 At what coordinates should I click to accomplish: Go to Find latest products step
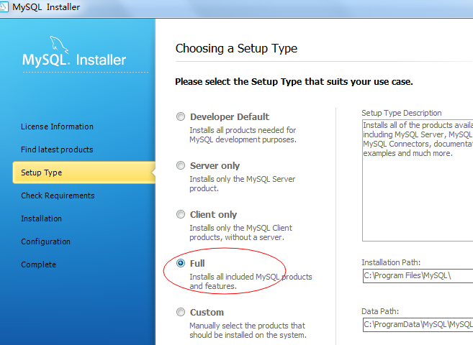57,149
